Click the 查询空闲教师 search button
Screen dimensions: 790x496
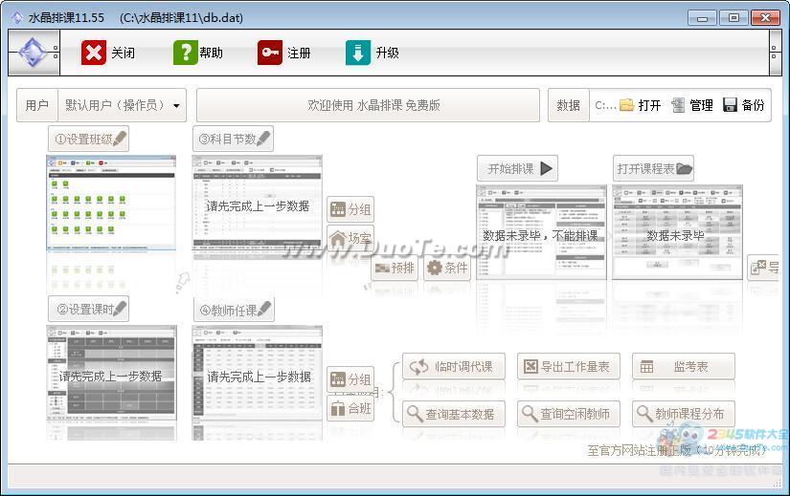(x=569, y=414)
